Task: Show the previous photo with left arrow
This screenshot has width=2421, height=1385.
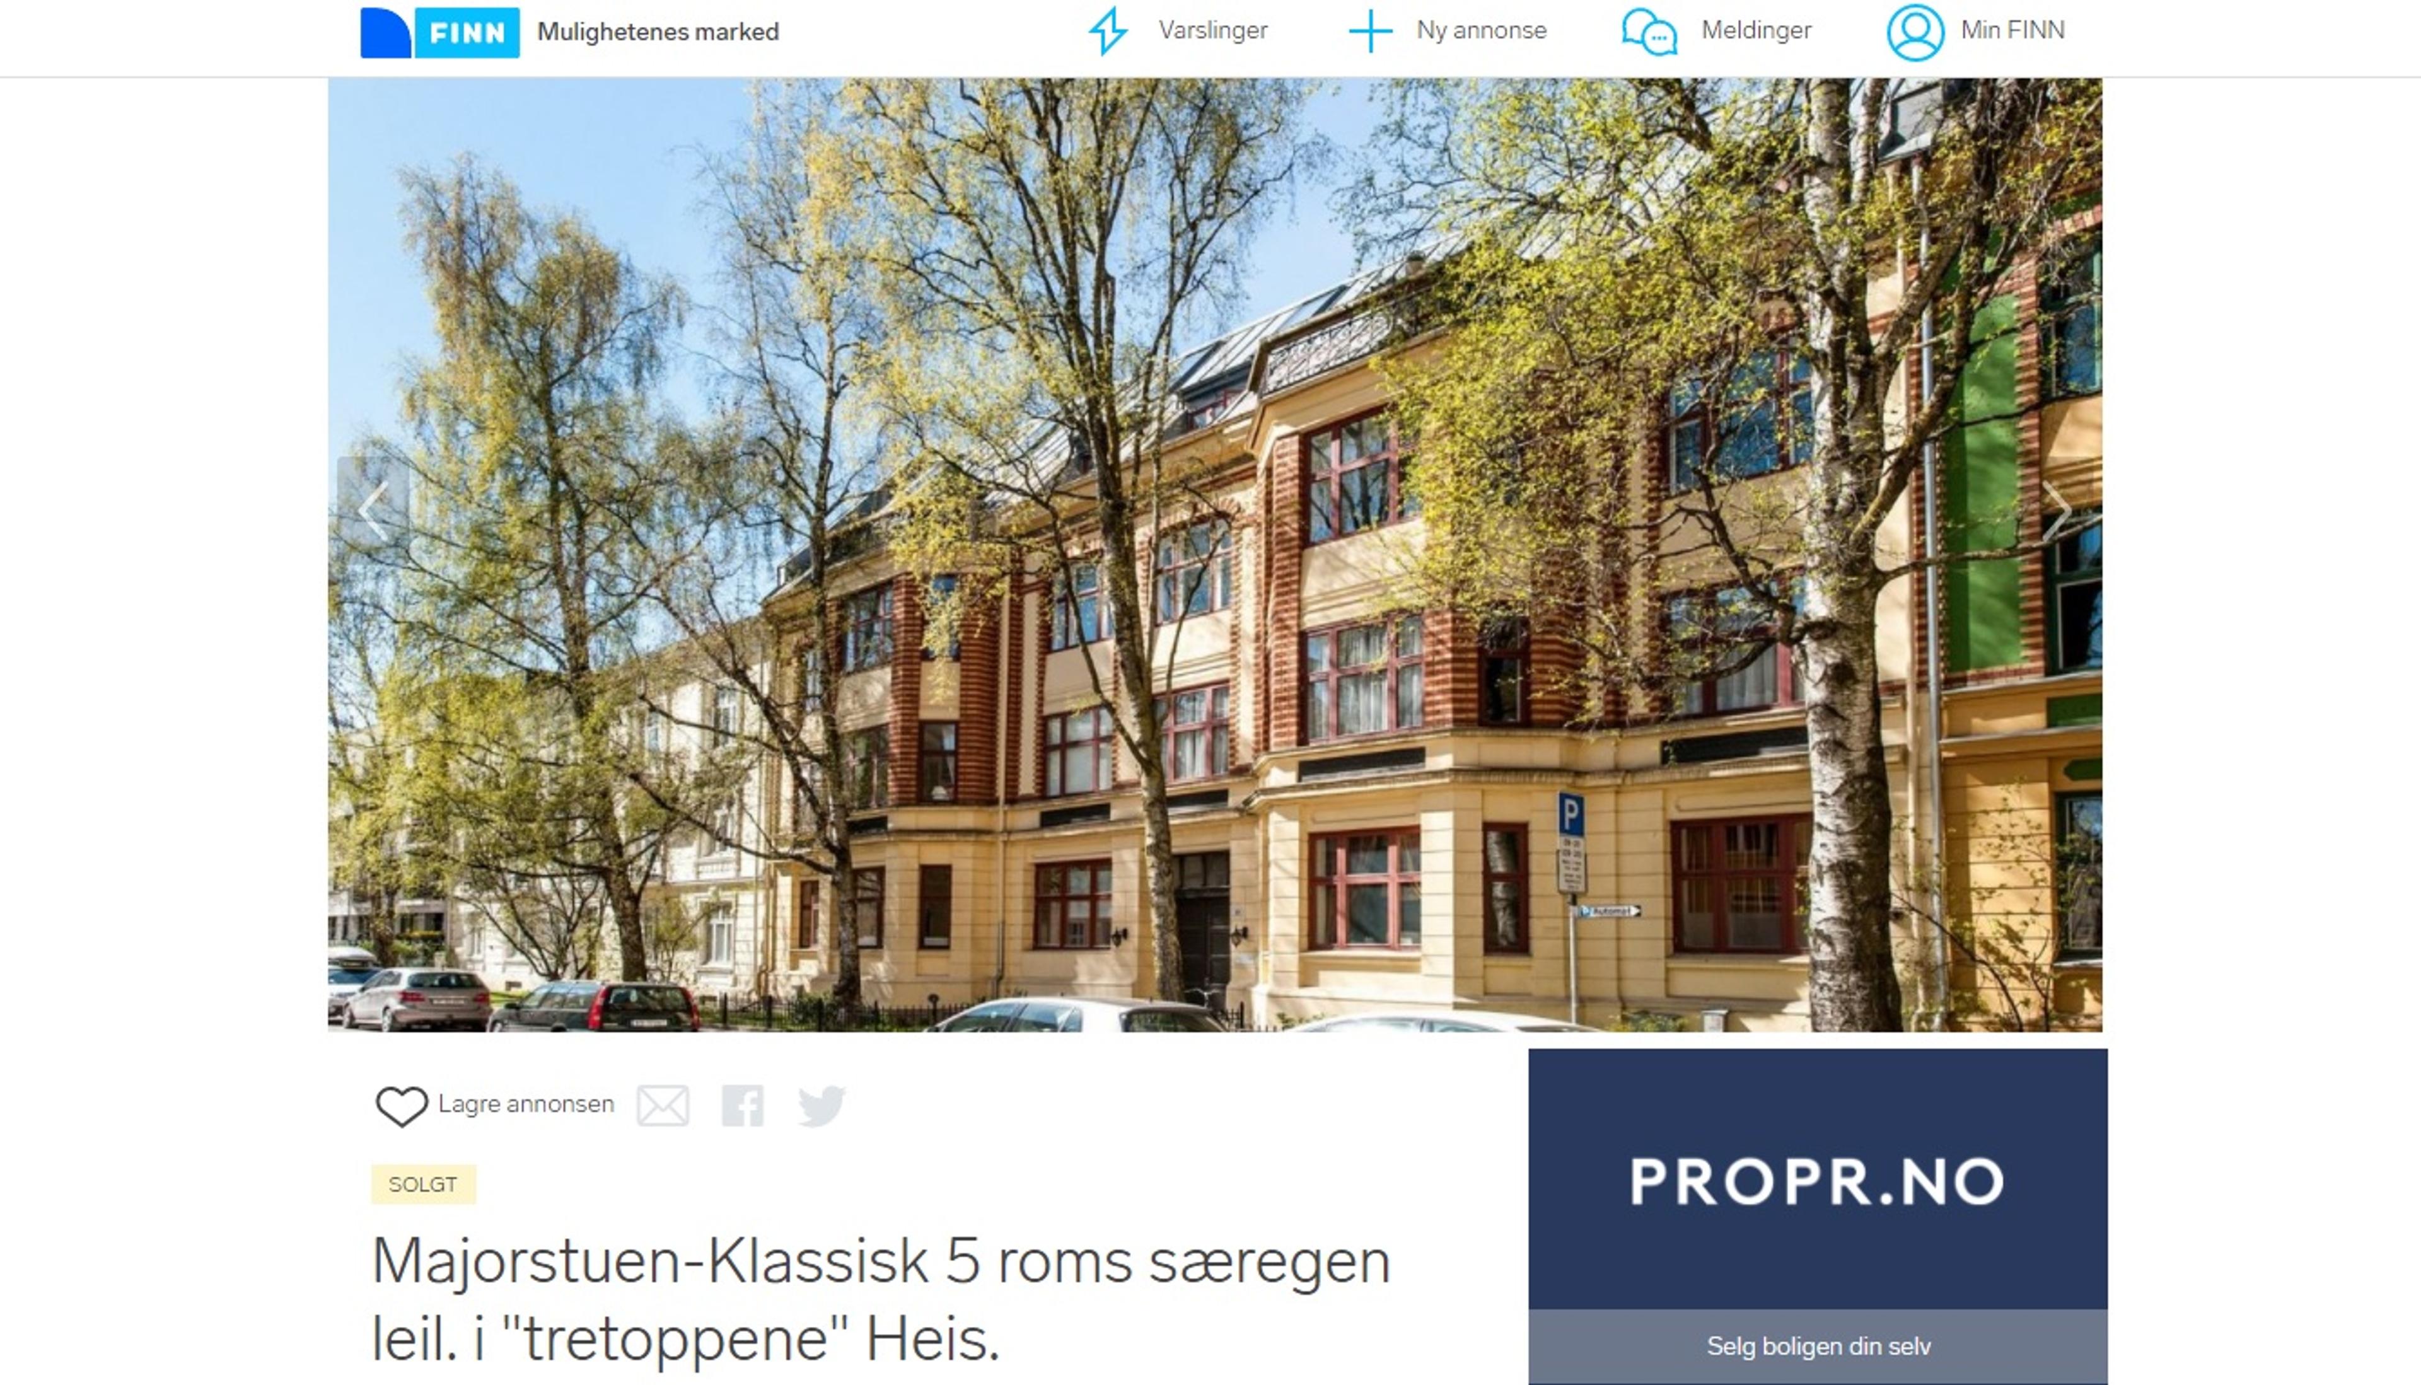Action: (x=373, y=510)
